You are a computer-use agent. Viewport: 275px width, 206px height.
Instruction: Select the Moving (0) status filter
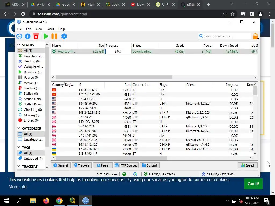click(x=31, y=115)
